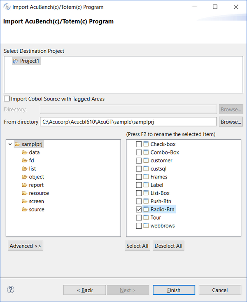The height and width of the screenshot is (302, 247).
Task: Click Browse next to From directory
Action: click(231, 122)
